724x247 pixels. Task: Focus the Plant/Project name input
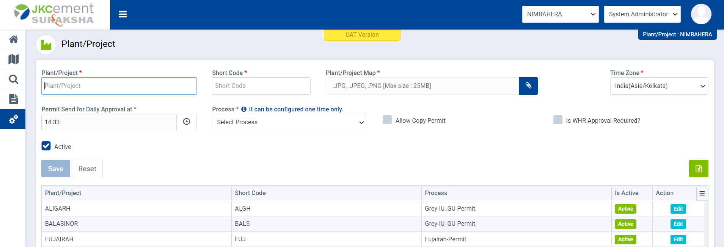click(119, 86)
